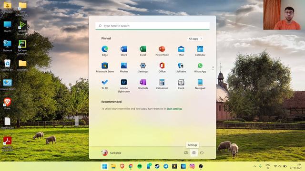Select the Network desktop icon
The image size is (305, 171).
pos(8,46)
